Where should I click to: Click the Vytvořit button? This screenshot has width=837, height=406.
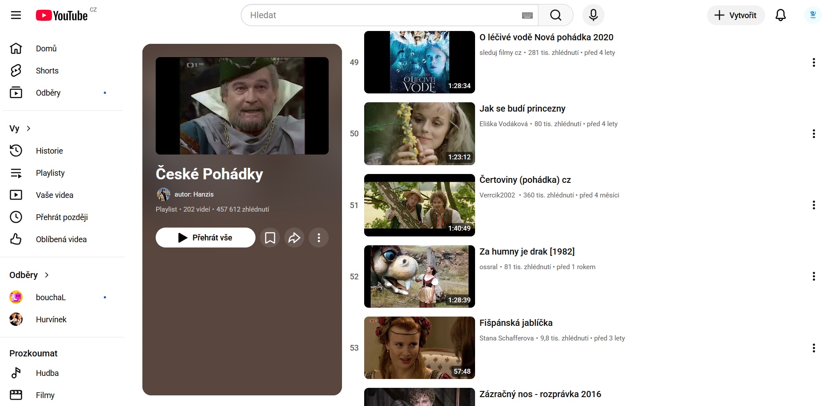(735, 15)
